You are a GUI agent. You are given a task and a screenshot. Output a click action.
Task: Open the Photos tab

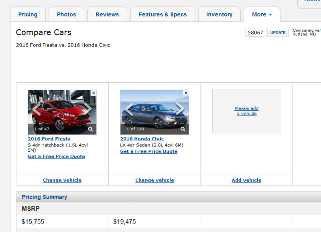[x=66, y=14]
